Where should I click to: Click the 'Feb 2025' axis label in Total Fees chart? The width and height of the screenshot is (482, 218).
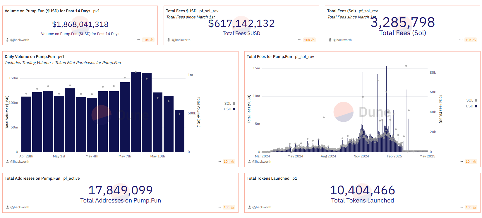tap(394, 156)
